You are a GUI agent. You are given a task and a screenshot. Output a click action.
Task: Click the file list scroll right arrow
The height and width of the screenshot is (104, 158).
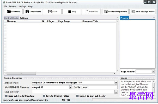pos(114,74)
